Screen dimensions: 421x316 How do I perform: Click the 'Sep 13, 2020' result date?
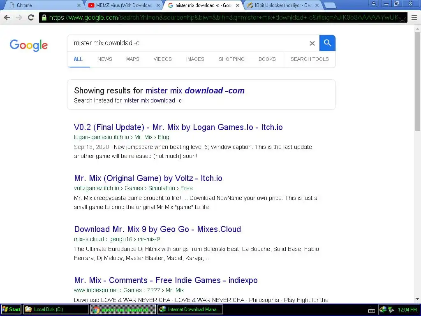[x=91, y=147]
